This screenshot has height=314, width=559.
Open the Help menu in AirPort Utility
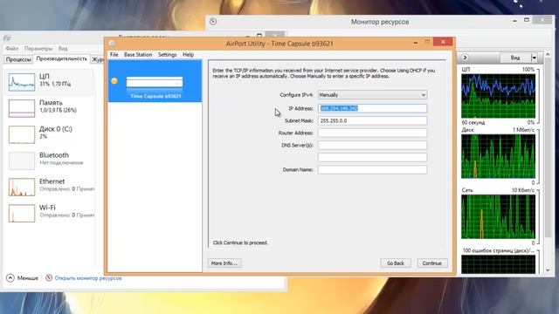tap(189, 54)
